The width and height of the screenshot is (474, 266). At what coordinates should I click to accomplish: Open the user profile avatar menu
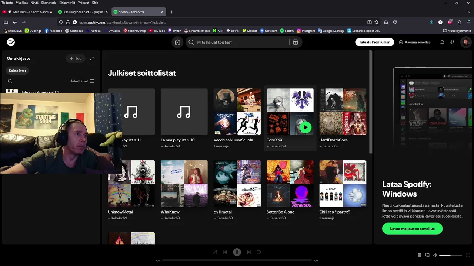pyautogui.click(x=465, y=42)
